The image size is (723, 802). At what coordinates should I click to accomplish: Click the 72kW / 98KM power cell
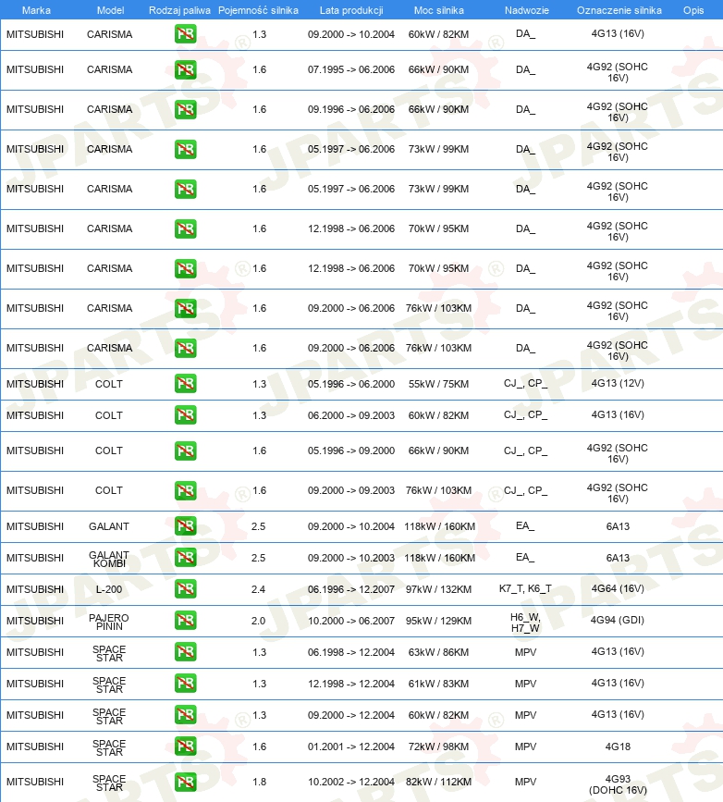click(439, 746)
